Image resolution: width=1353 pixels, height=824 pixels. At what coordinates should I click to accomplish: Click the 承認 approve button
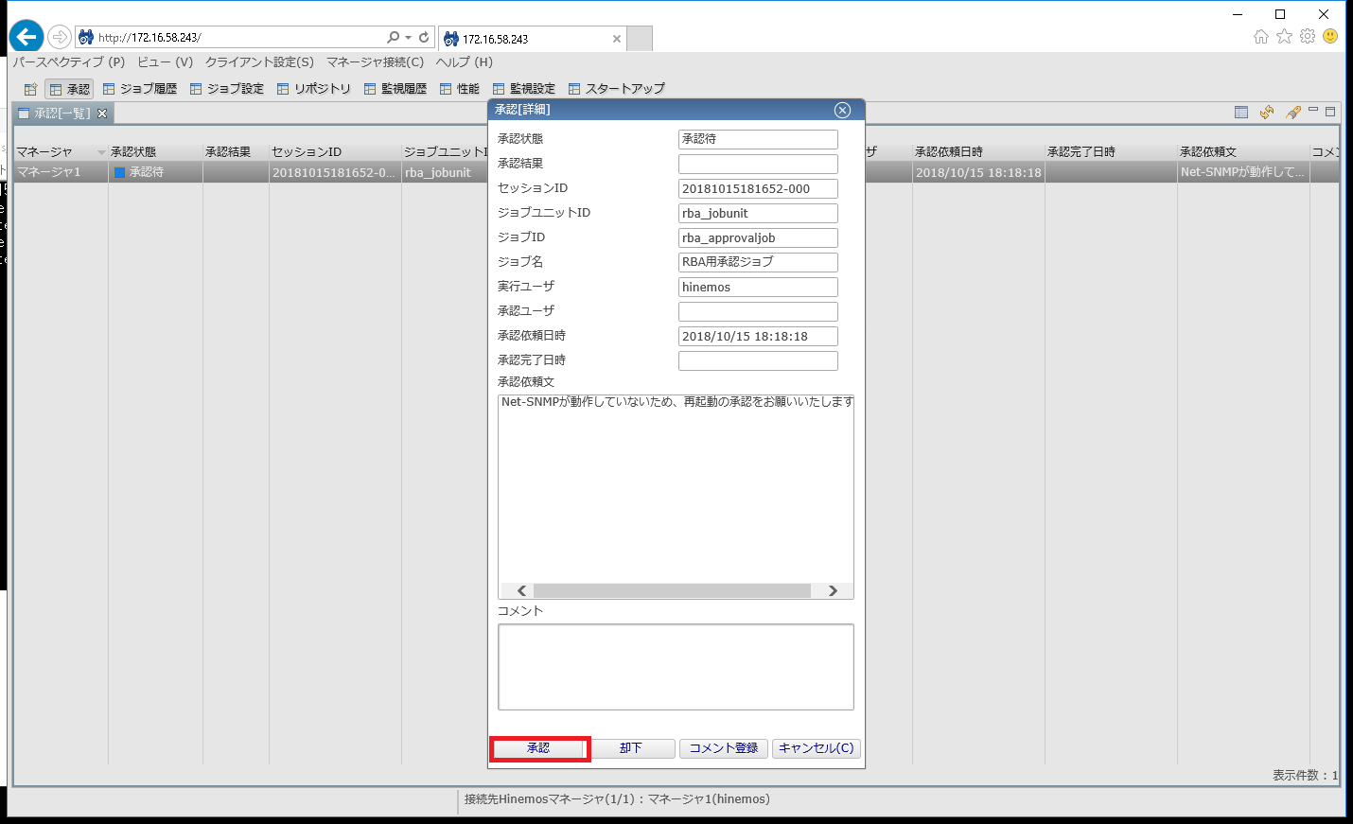(x=539, y=748)
